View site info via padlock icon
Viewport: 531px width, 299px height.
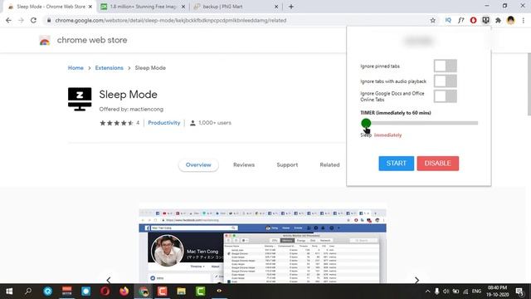click(49, 20)
